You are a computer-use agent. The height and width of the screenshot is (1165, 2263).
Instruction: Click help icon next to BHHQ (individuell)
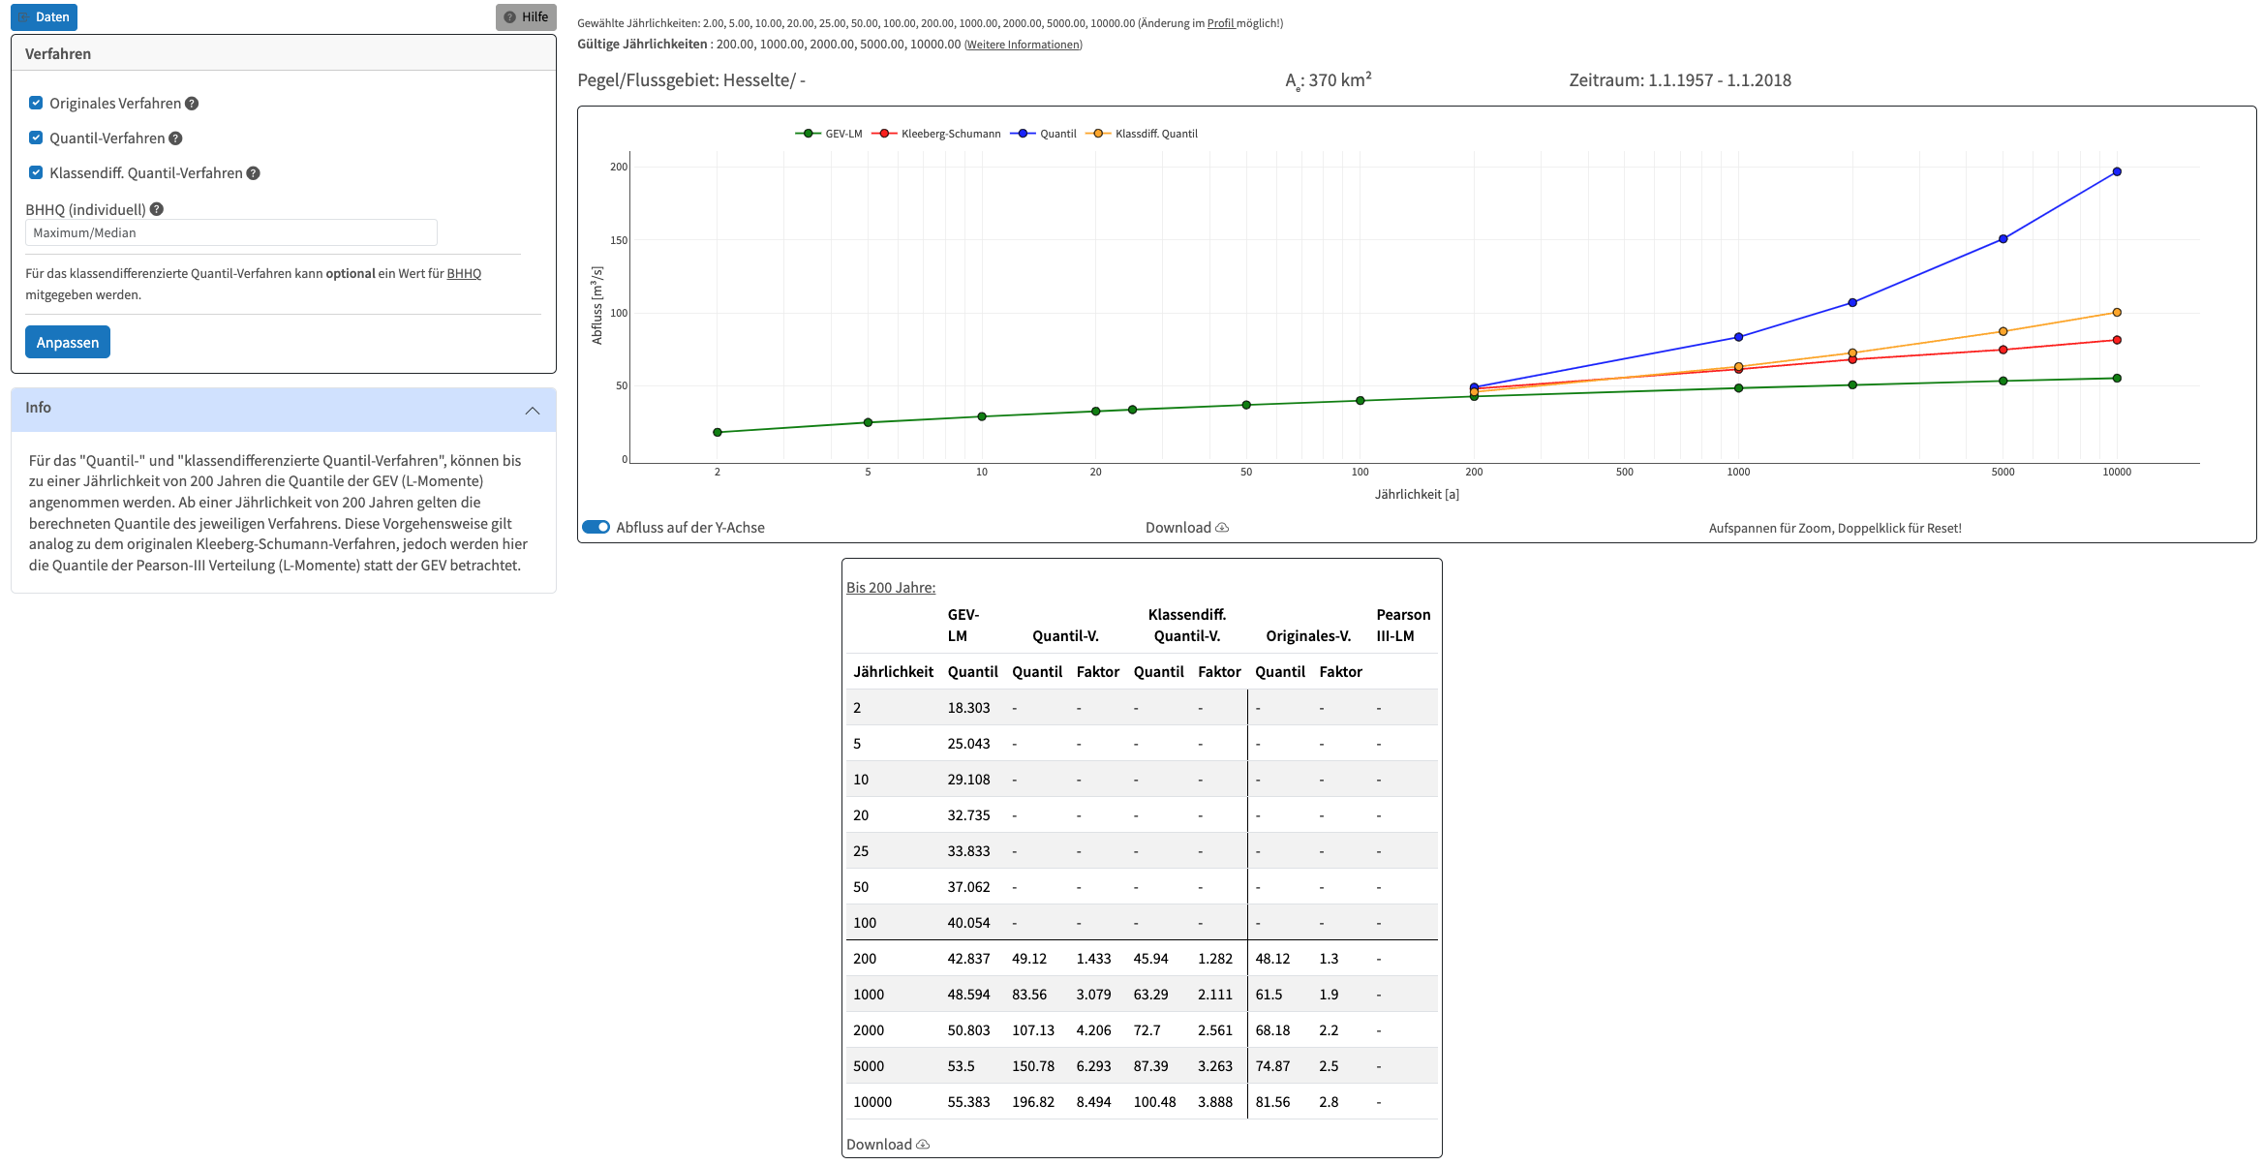[157, 209]
